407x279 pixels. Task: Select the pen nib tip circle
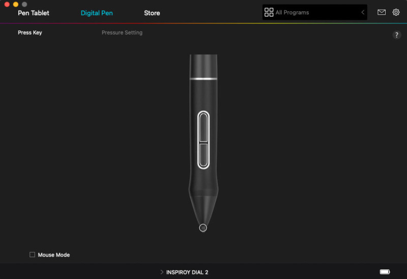203,228
